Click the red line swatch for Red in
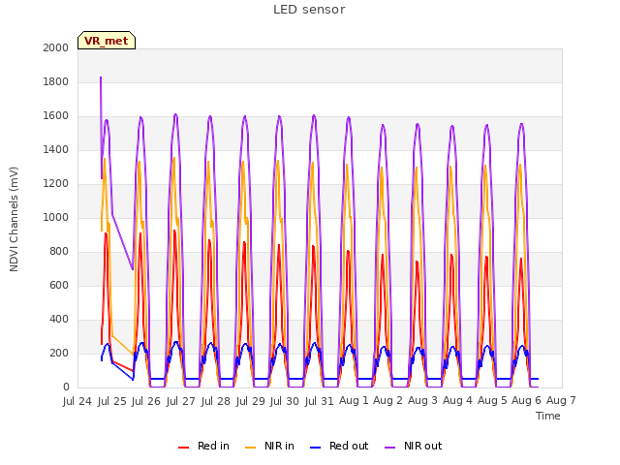Viewport: 620px width, 465px height. [x=183, y=448]
